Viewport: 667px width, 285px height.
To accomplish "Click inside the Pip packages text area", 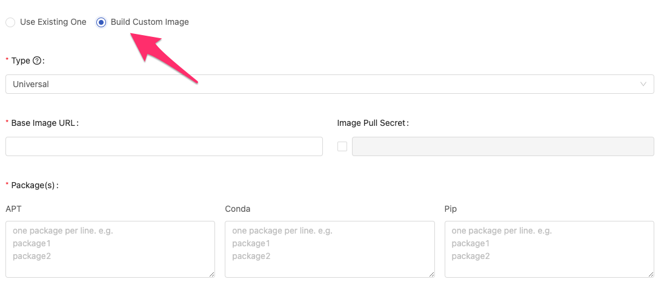I will point(549,249).
